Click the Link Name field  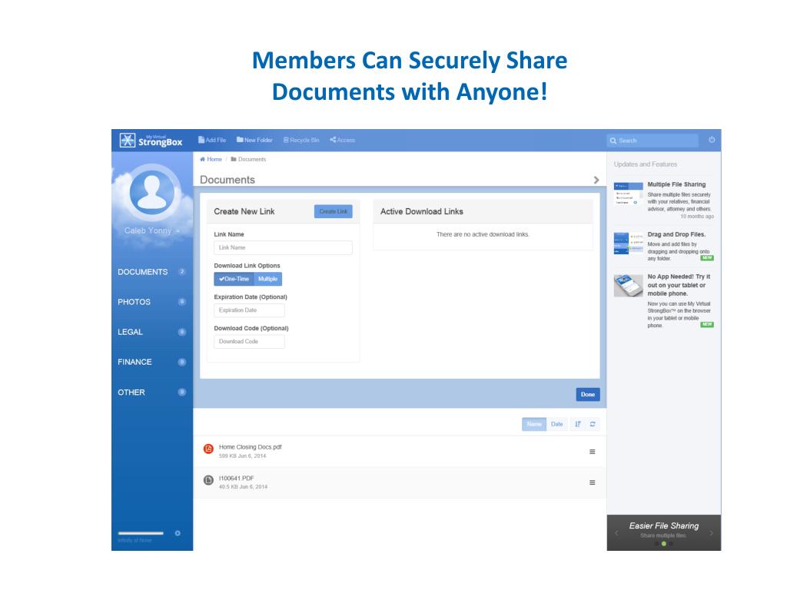tap(283, 247)
